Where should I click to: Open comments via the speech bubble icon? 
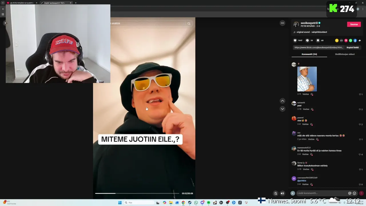[x=307, y=41]
